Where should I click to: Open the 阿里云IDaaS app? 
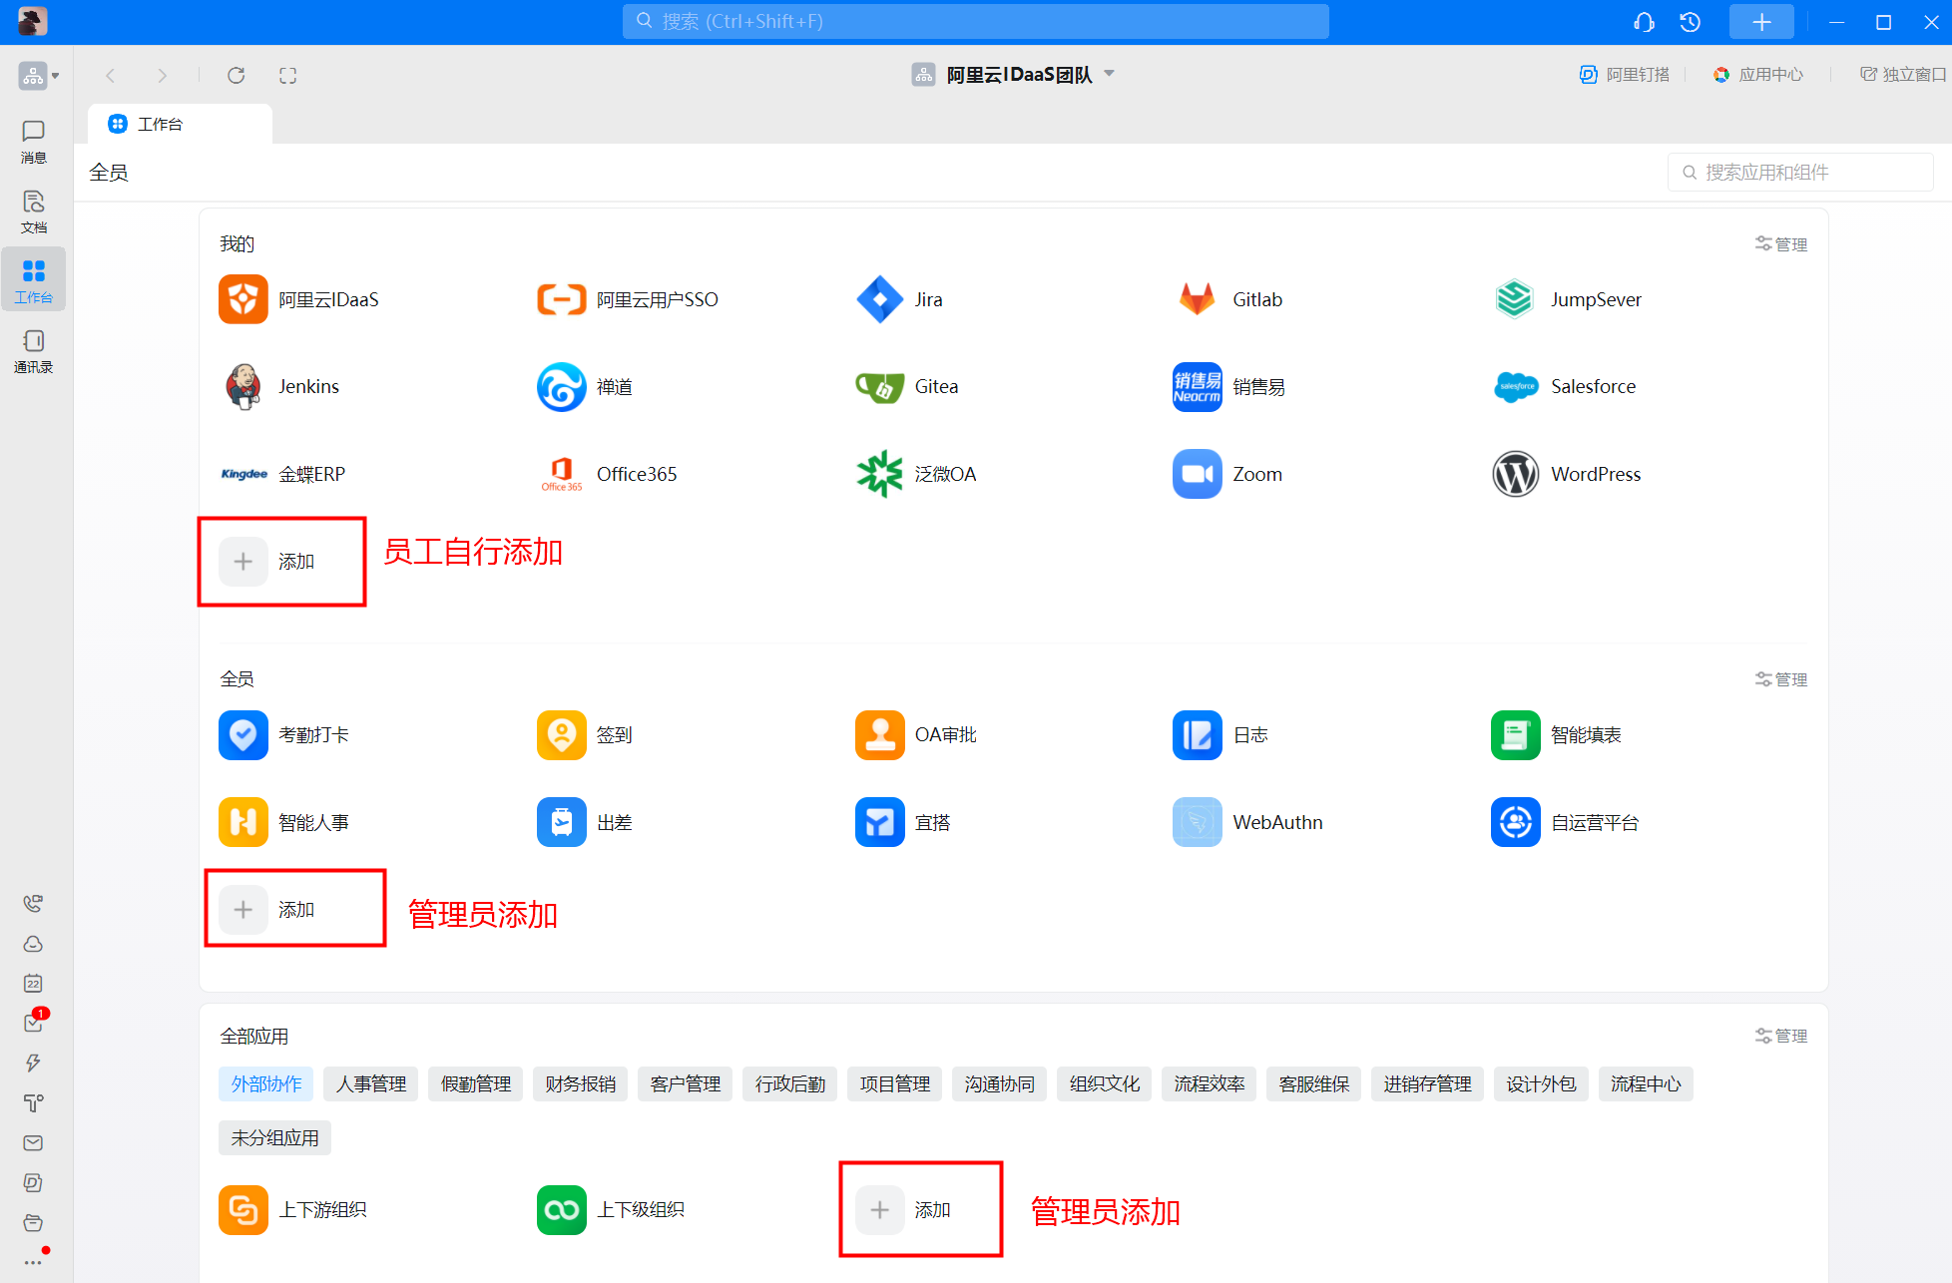pyautogui.click(x=299, y=299)
